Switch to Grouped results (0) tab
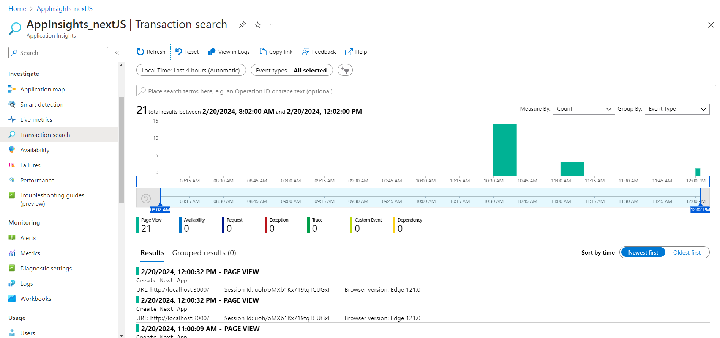 204,253
